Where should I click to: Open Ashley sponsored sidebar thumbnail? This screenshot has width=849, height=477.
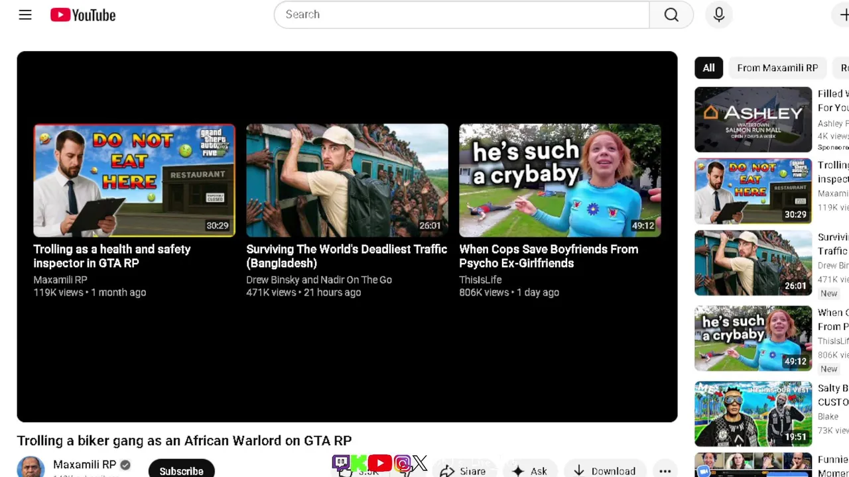pyautogui.click(x=753, y=120)
